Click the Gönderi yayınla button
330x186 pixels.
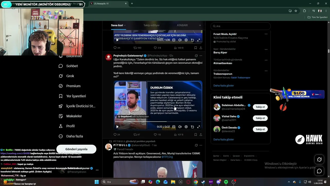(76, 149)
